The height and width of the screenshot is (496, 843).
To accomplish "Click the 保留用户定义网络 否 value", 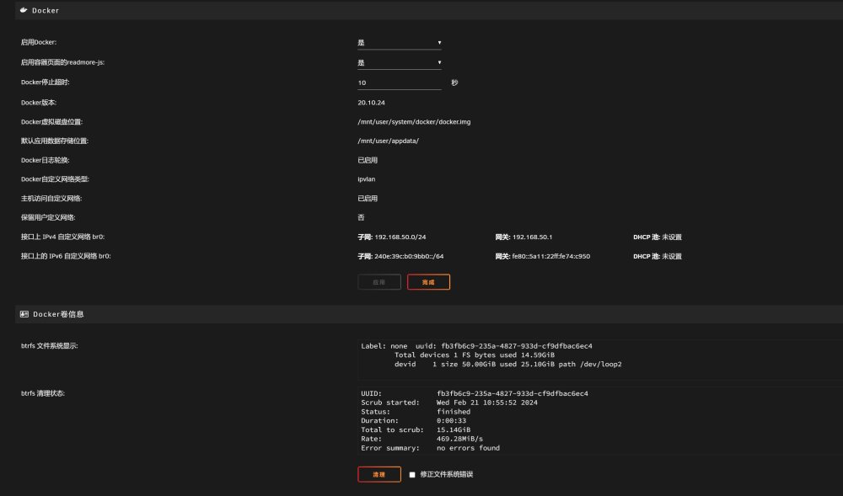I will [x=361, y=217].
